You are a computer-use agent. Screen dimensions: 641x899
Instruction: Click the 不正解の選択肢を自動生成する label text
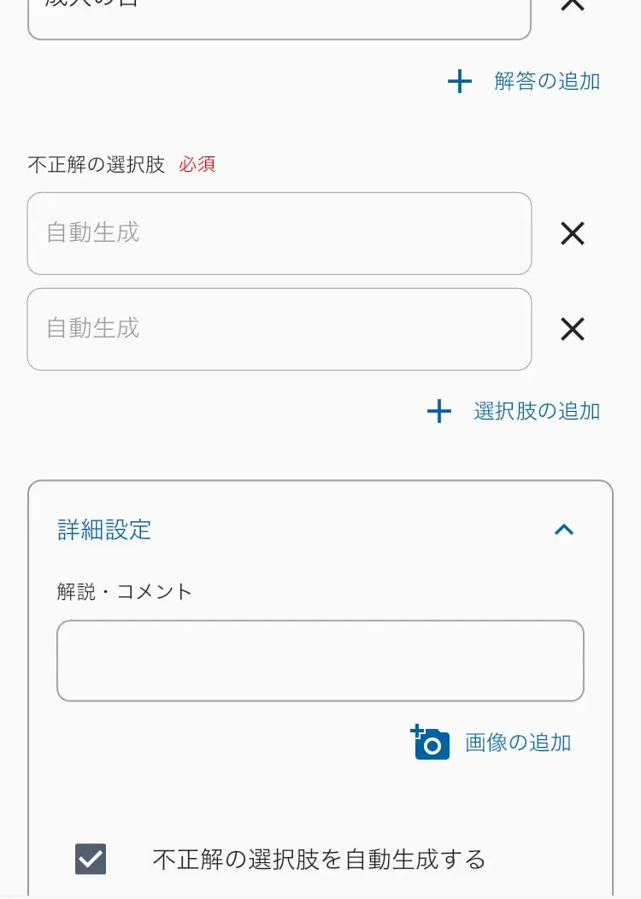coord(319,860)
